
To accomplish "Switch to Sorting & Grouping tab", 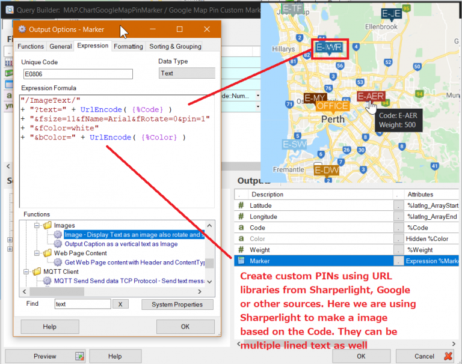I will [175, 46].
